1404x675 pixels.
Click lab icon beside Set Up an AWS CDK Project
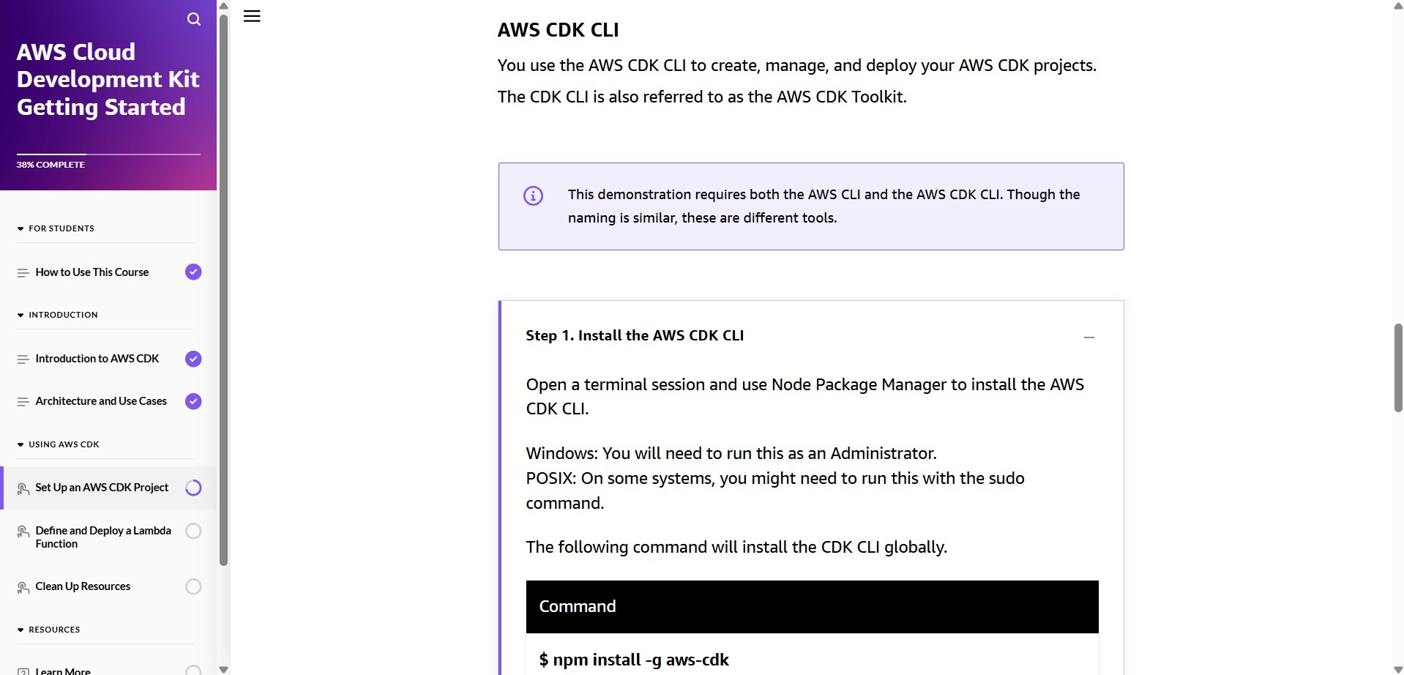click(23, 488)
